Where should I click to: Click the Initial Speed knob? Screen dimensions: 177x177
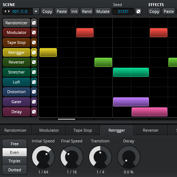coord(43,157)
